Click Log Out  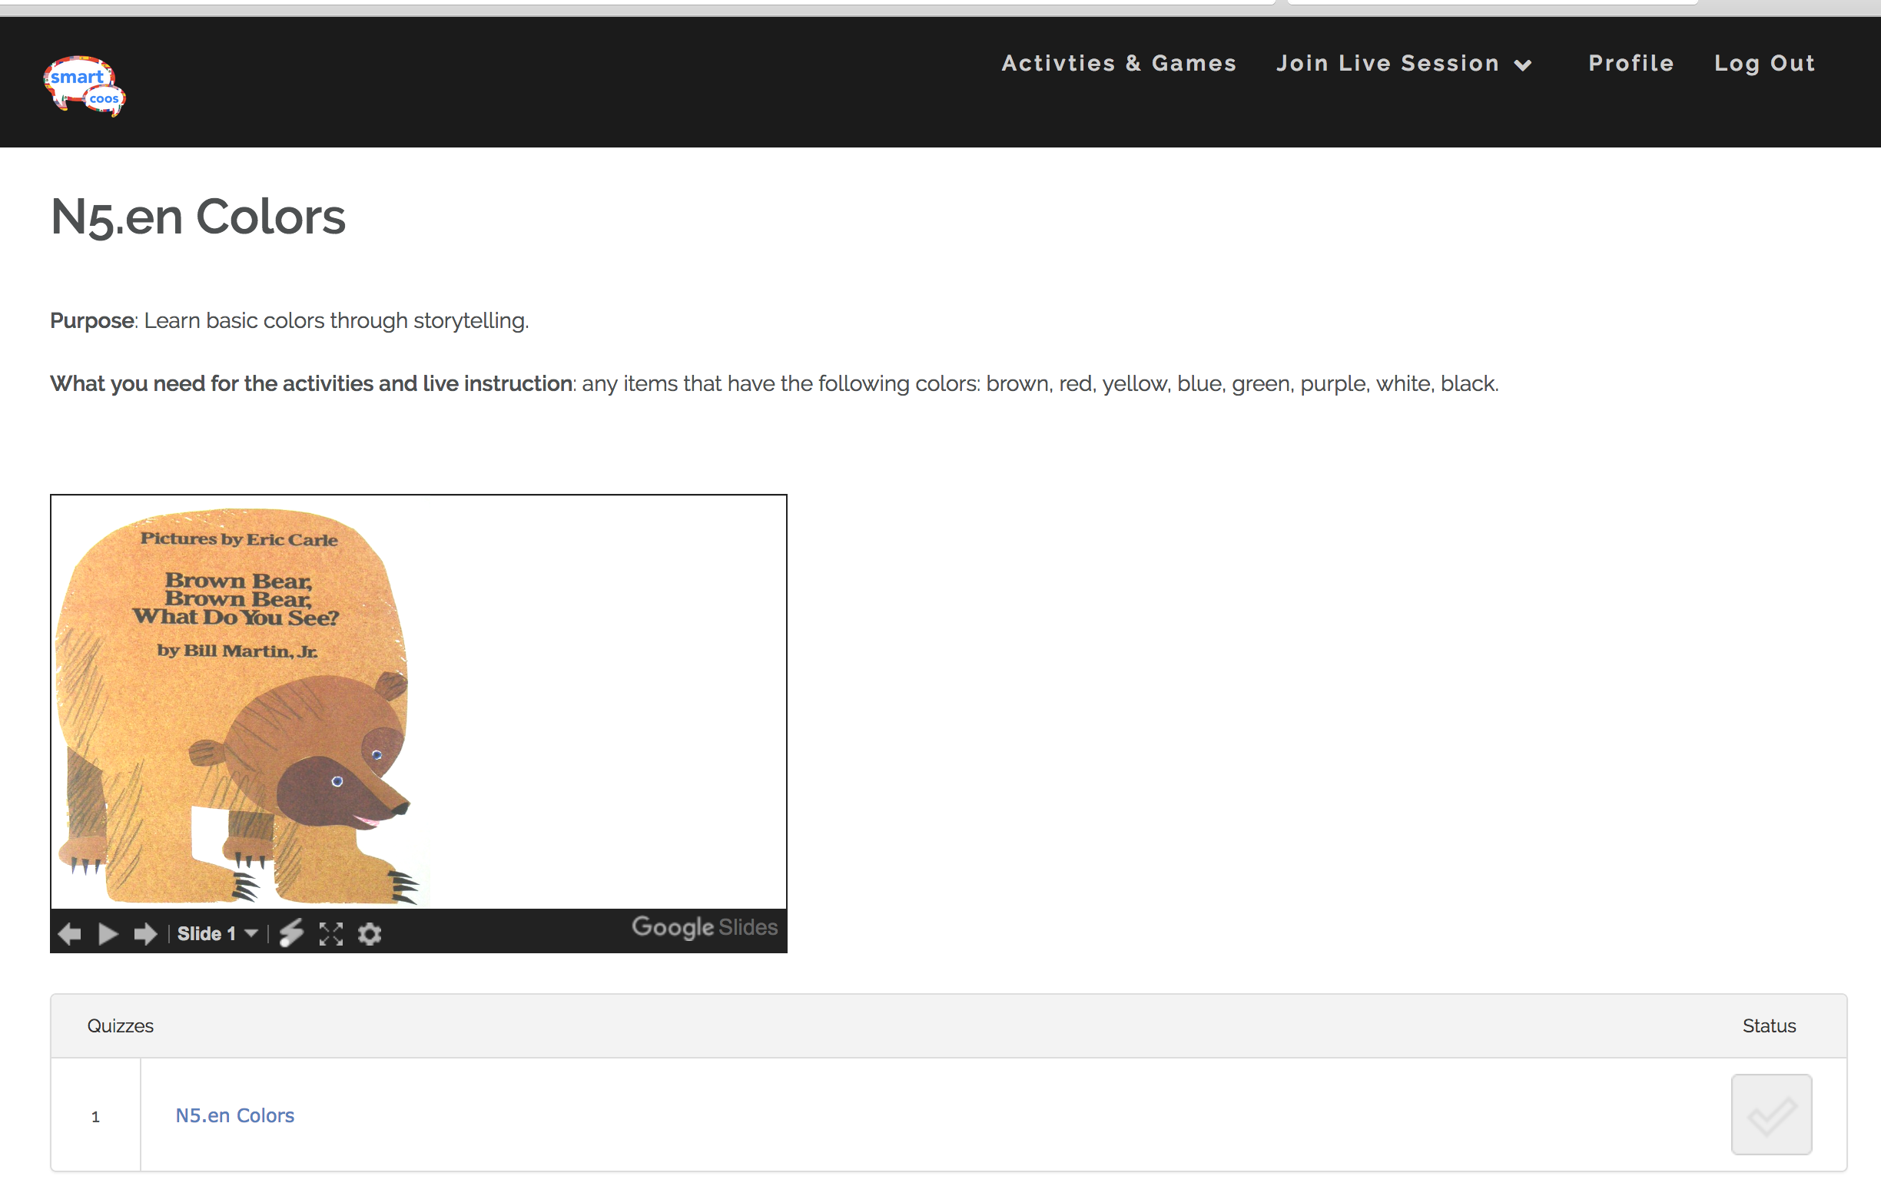pyautogui.click(x=1764, y=63)
